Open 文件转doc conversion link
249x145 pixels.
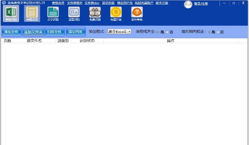tap(92, 3)
